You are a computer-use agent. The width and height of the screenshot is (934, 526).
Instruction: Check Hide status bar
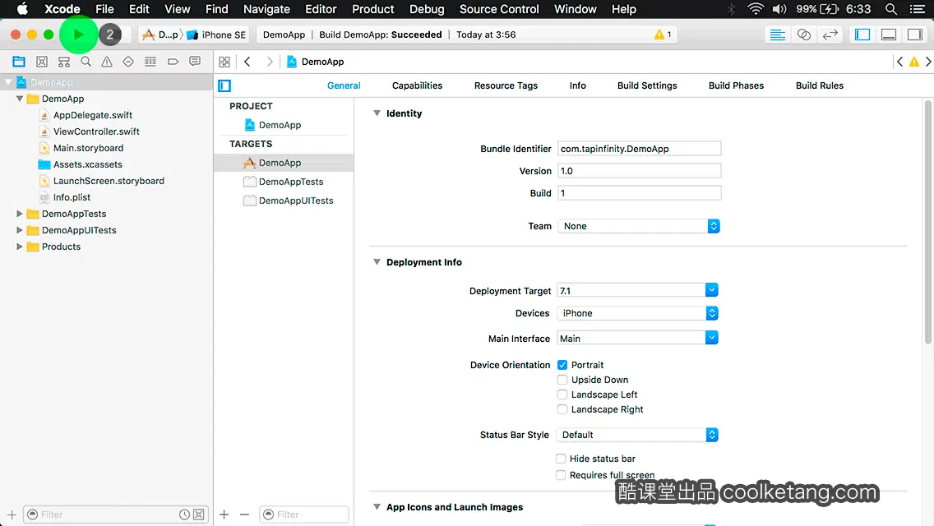click(x=561, y=458)
